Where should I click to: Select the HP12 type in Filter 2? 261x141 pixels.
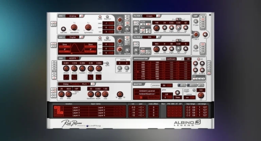[148, 53]
